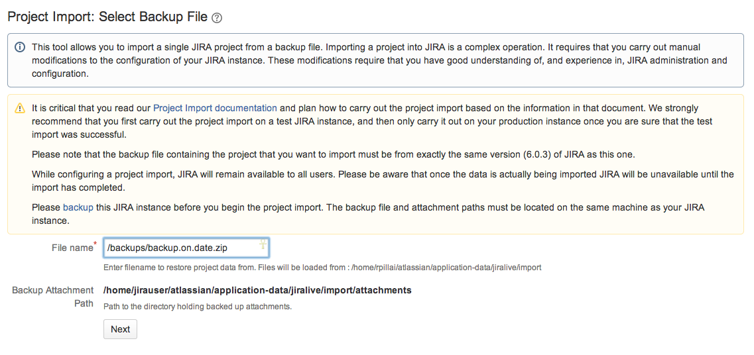Click the paragraph mentioning version (6.0.3) of JIRA
The image size is (754, 355).
(334, 154)
